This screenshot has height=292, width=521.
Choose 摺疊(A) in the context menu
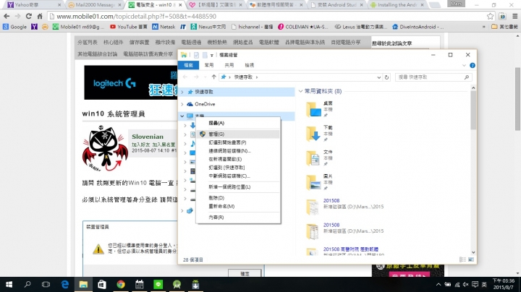tap(238, 123)
